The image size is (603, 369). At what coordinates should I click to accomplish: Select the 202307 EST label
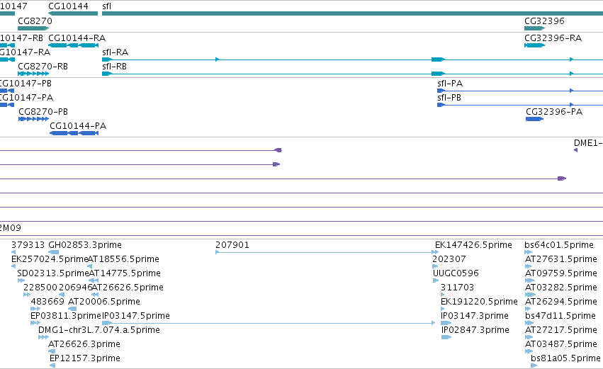[449, 259]
